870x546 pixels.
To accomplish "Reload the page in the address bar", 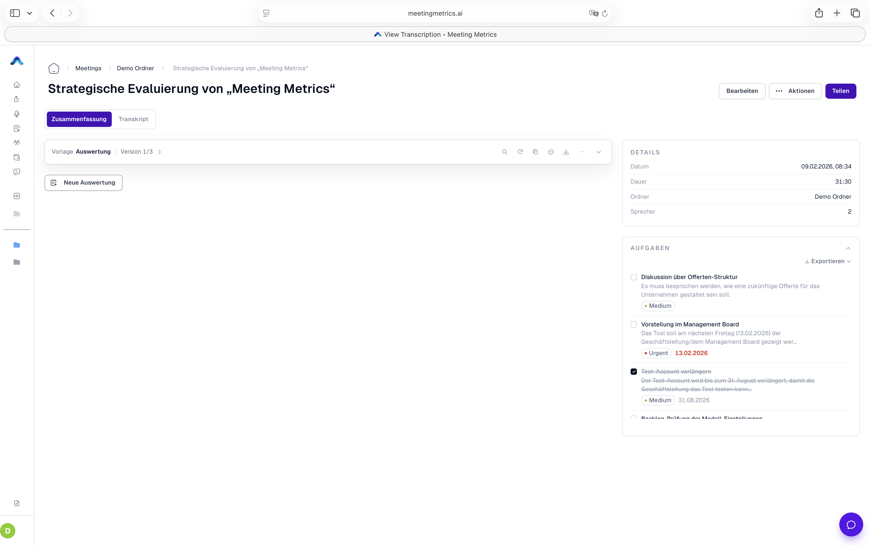I will pos(605,13).
